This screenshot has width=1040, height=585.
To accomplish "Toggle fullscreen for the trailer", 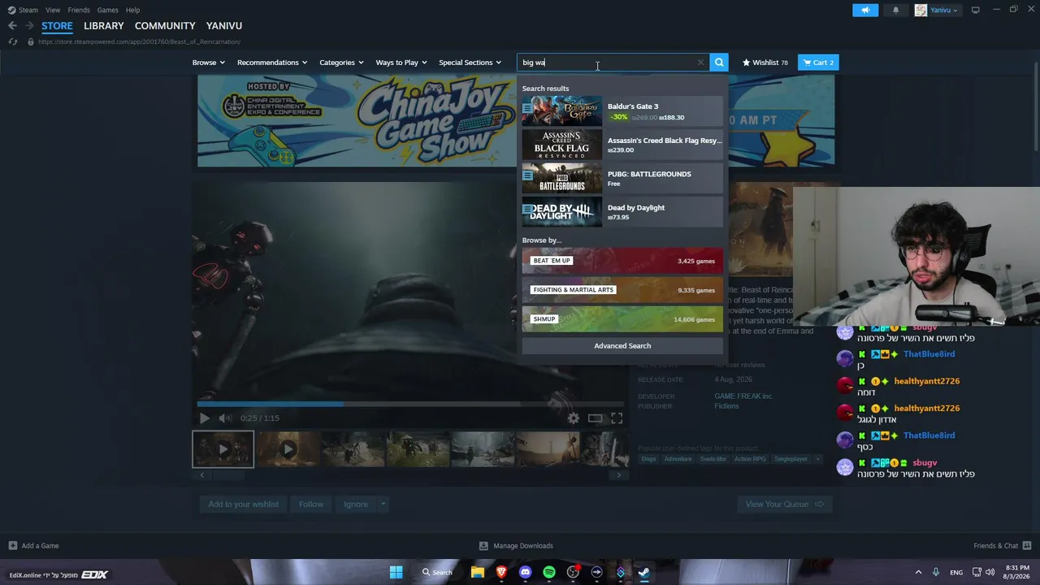I will click(617, 418).
